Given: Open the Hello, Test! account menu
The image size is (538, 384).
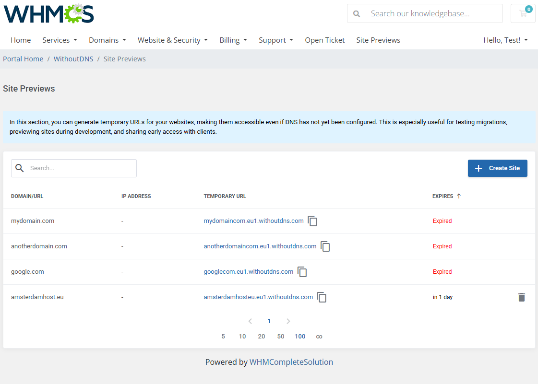Looking at the screenshot, I should 505,40.
